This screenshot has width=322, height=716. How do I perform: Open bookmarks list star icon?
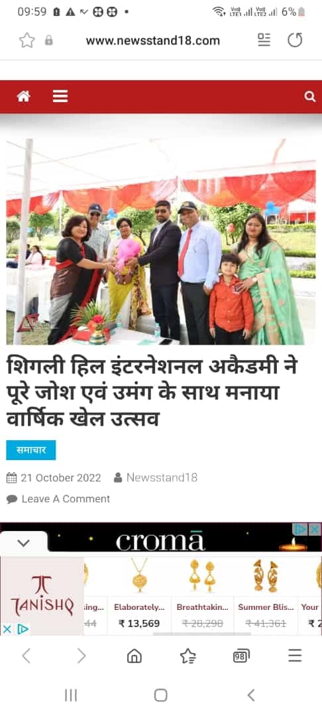click(x=188, y=656)
